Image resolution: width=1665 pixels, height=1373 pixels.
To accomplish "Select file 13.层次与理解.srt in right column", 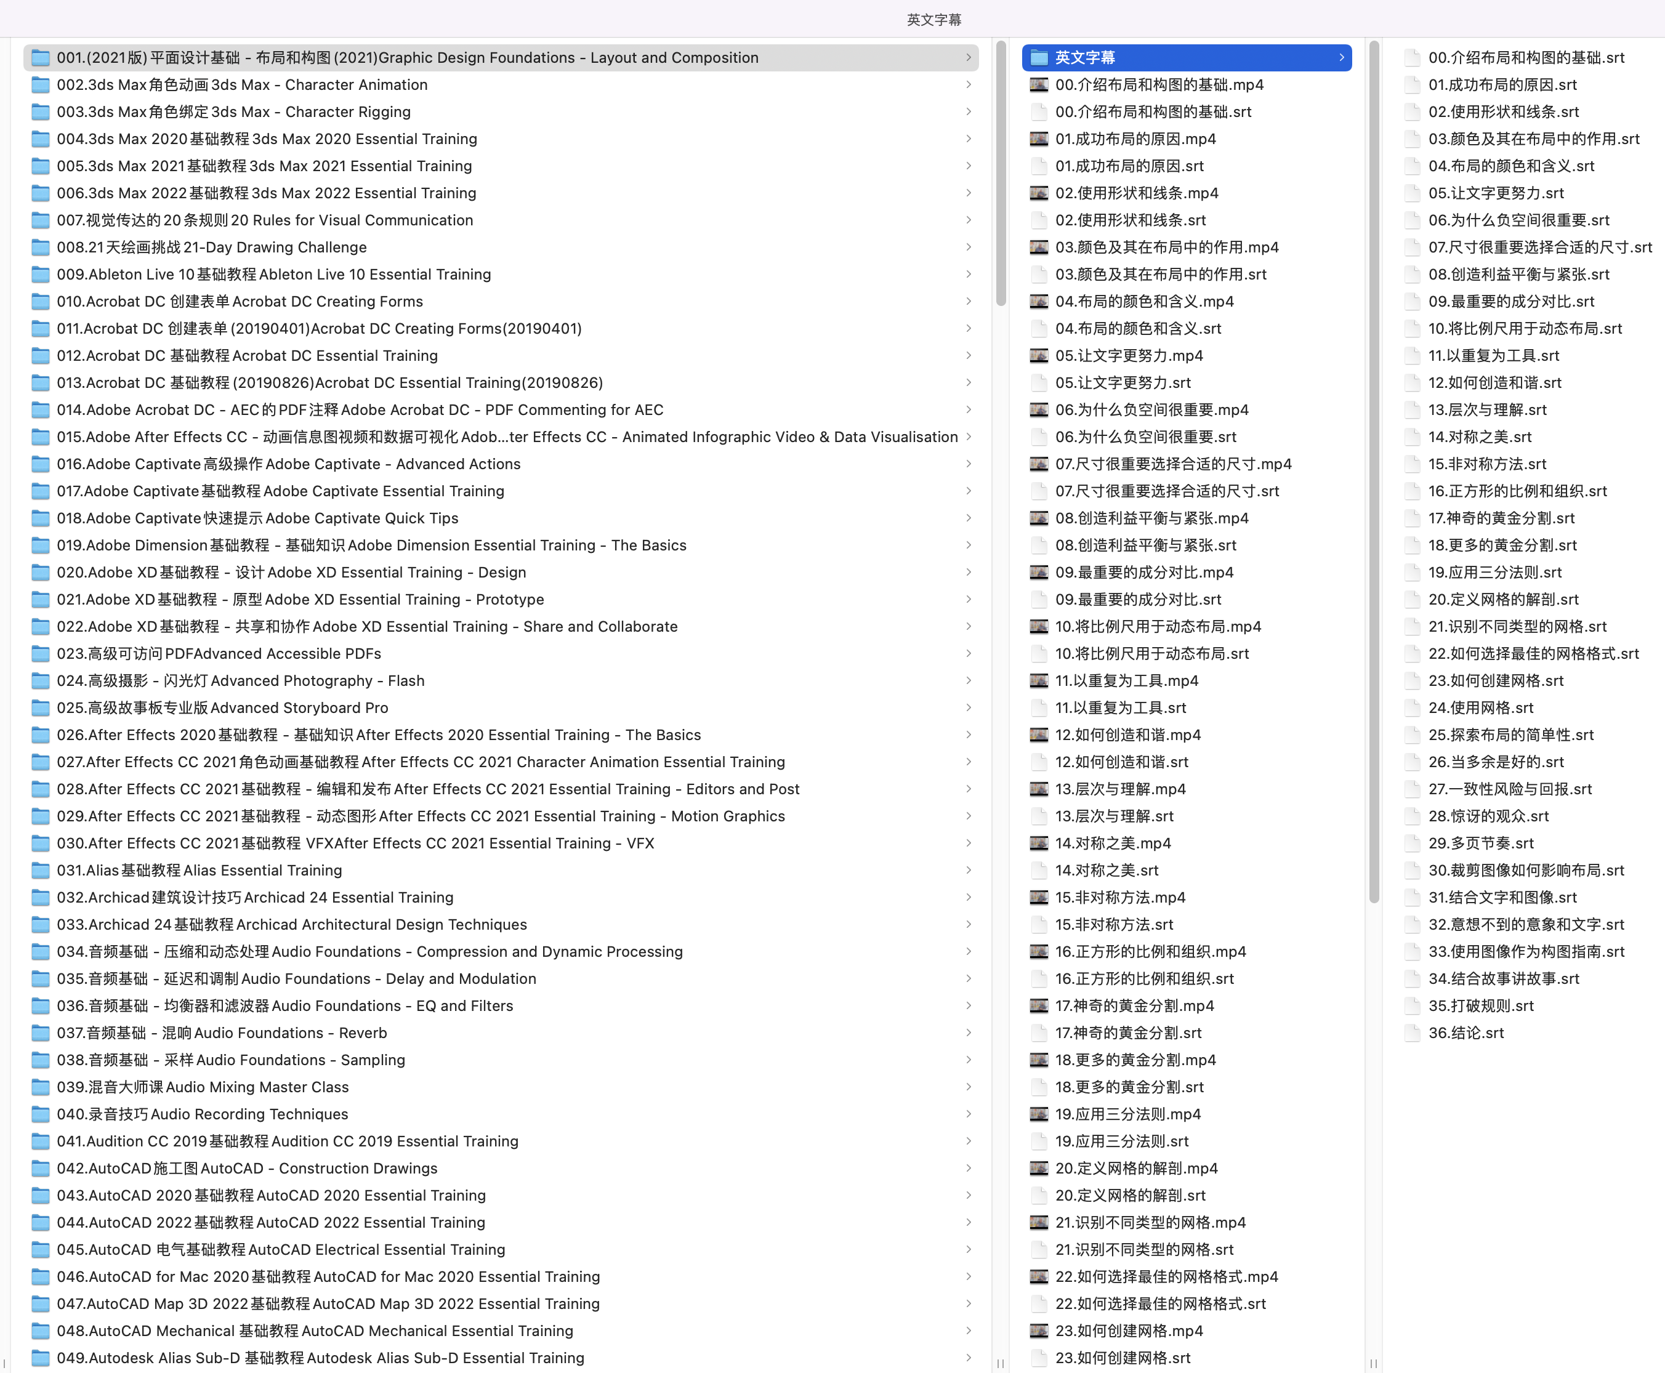I will (x=1531, y=409).
